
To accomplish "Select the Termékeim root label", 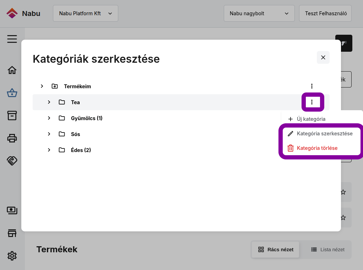I will click(77, 86).
